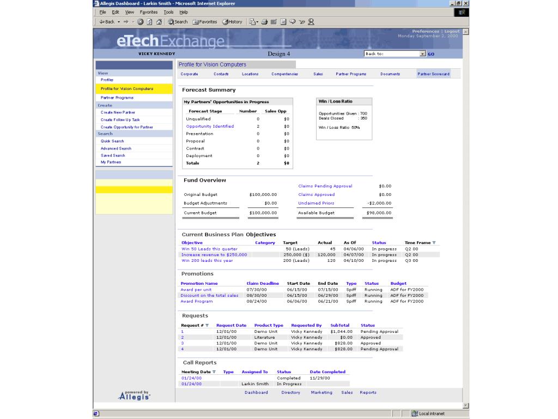
Task: Select Profile for Vision Computers sidebar item
Action: point(134,89)
